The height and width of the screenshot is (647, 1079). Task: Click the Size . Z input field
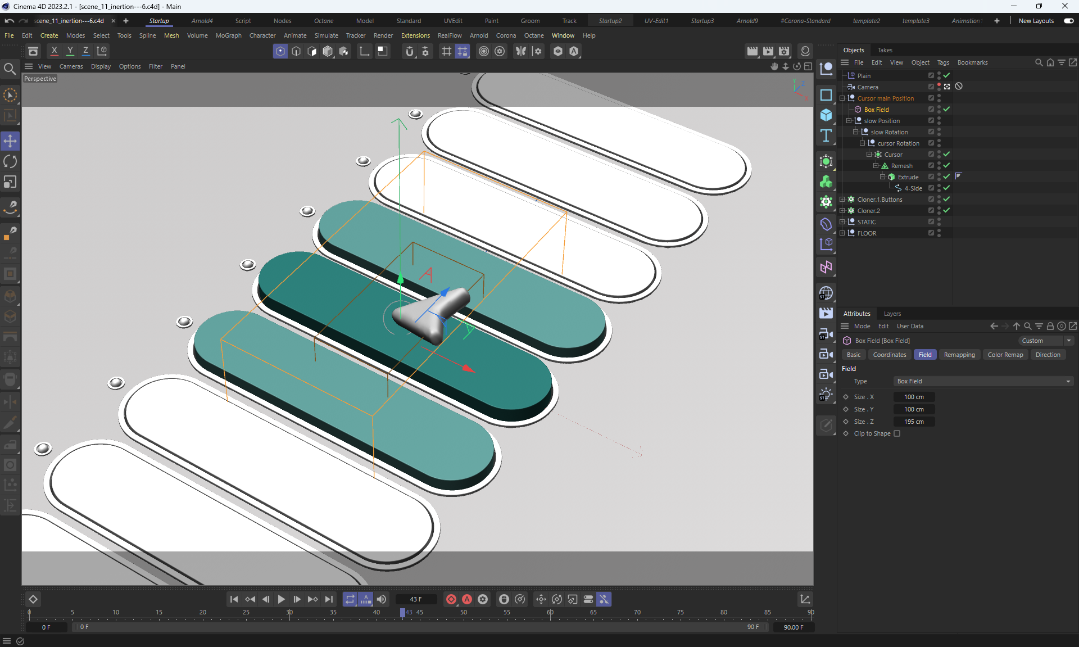pos(914,422)
